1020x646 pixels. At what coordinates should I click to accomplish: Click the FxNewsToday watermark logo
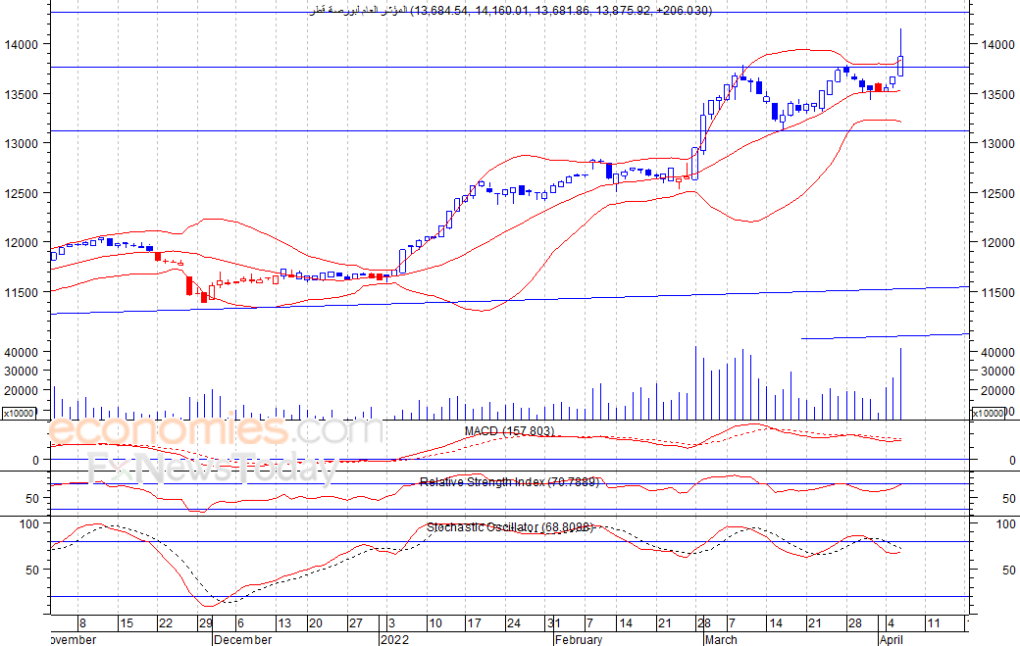213,468
